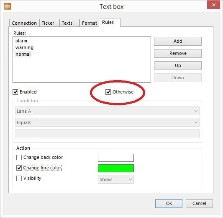Enable Change back color checkbox
This screenshot has width=223, height=218.
(x=19, y=158)
